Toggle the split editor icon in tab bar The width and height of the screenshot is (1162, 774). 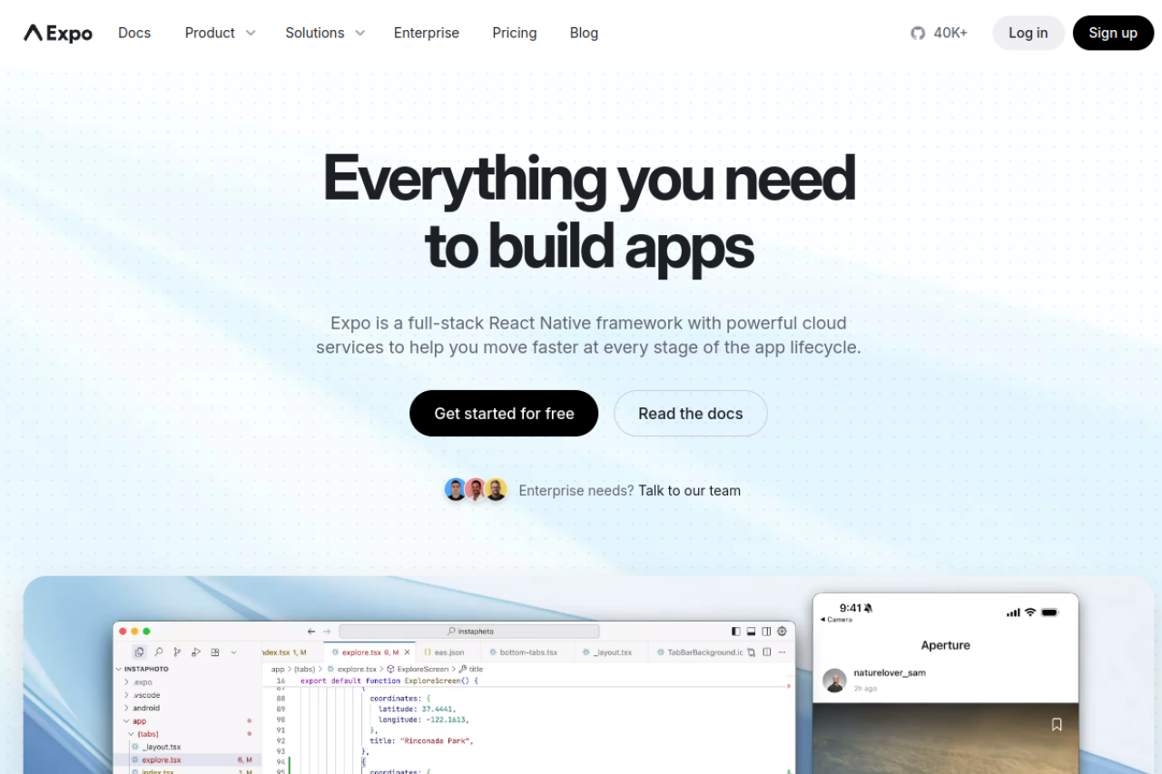[767, 652]
